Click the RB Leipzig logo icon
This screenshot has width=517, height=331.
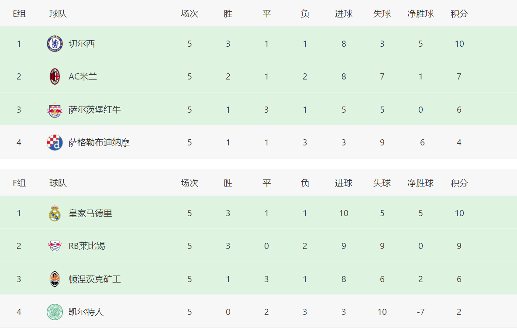[x=55, y=246]
